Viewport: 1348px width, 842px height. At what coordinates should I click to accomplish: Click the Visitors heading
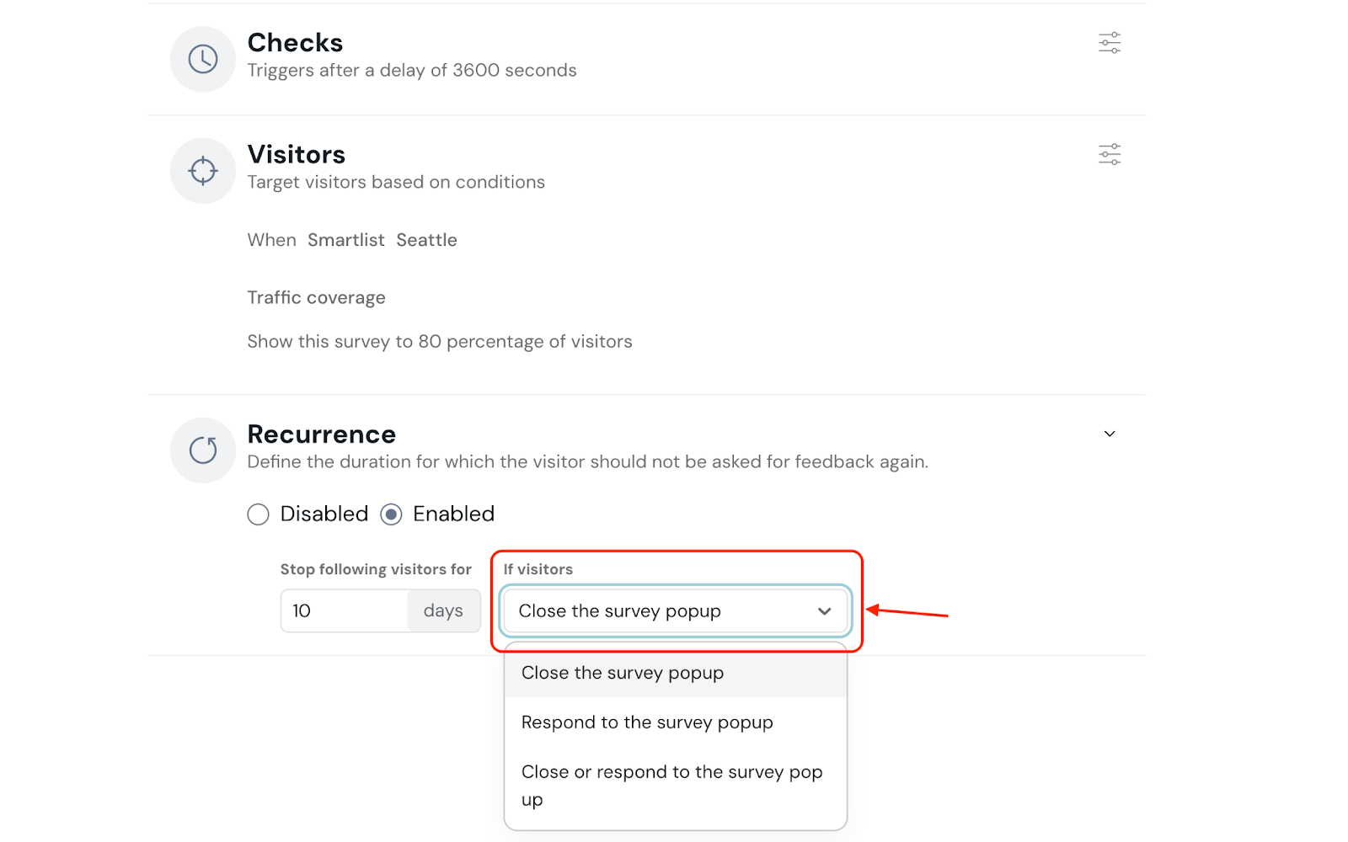click(297, 155)
